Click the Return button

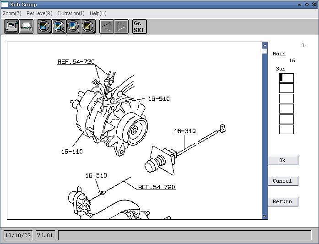coord(283,201)
